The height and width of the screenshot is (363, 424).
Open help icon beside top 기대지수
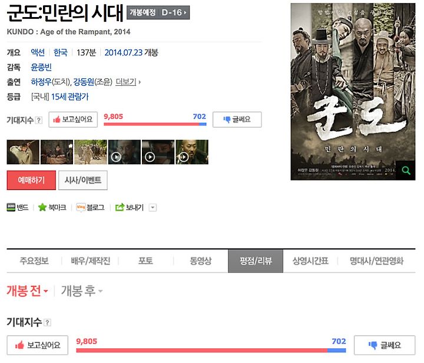(x=39, y=120)
